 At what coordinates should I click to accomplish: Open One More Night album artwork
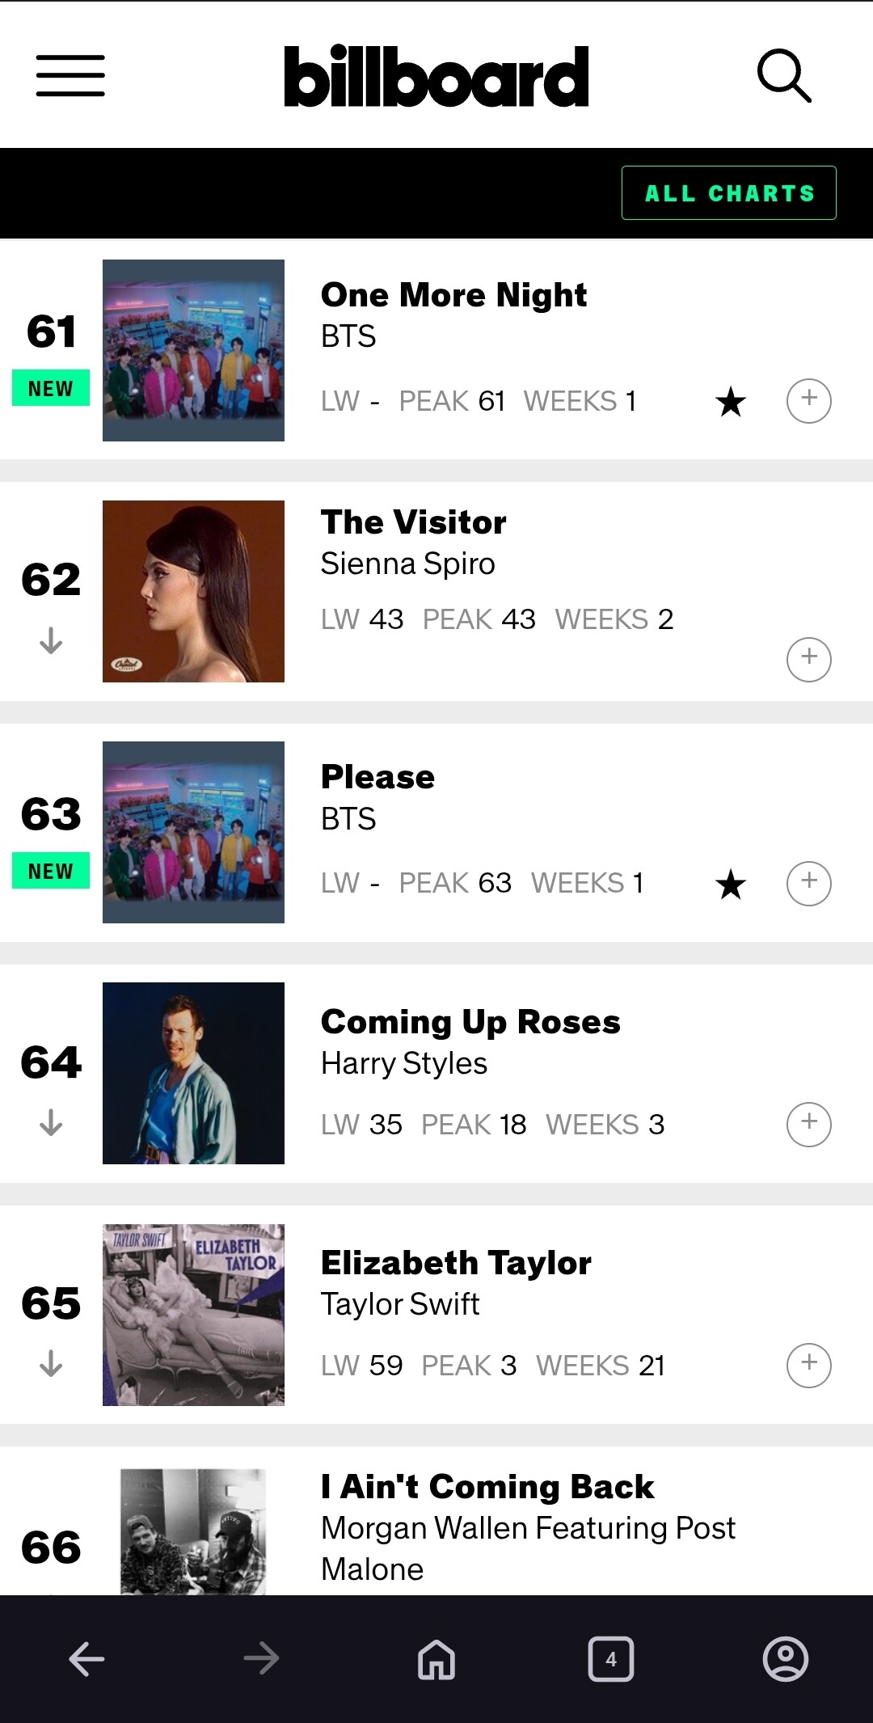click(193, 350)
